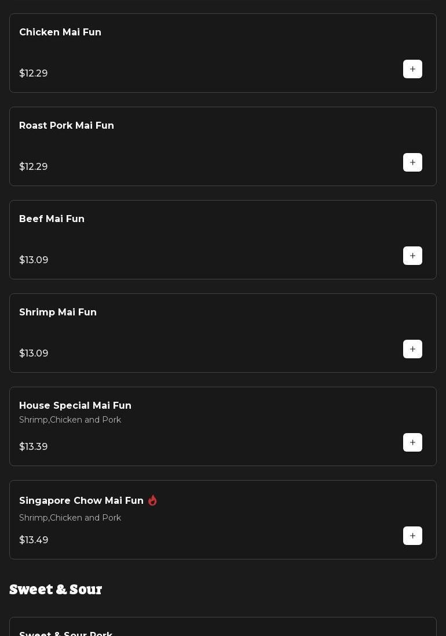
Task: Open Roast Pork Mai Fun item title
Action: [67, 126]
